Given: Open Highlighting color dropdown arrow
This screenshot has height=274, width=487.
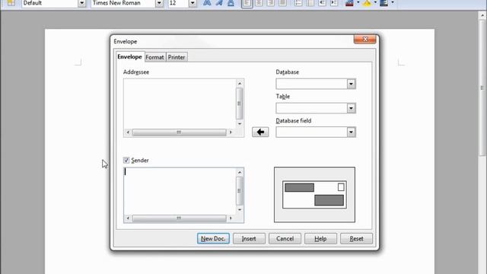Looking at the screenshot, I should coord(375,3).
